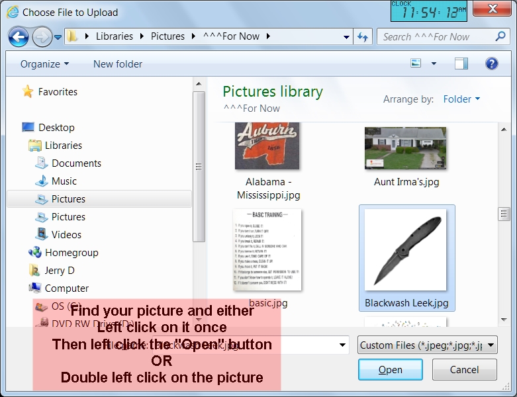Click the Back navigation arrow button
517x397 pixels.
19,37
